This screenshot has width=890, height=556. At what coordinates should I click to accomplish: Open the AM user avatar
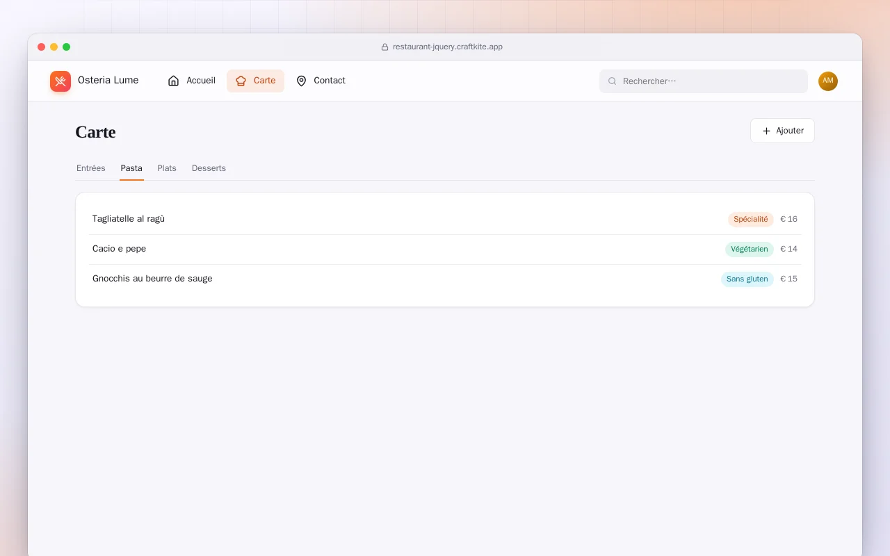coord(828,81)
